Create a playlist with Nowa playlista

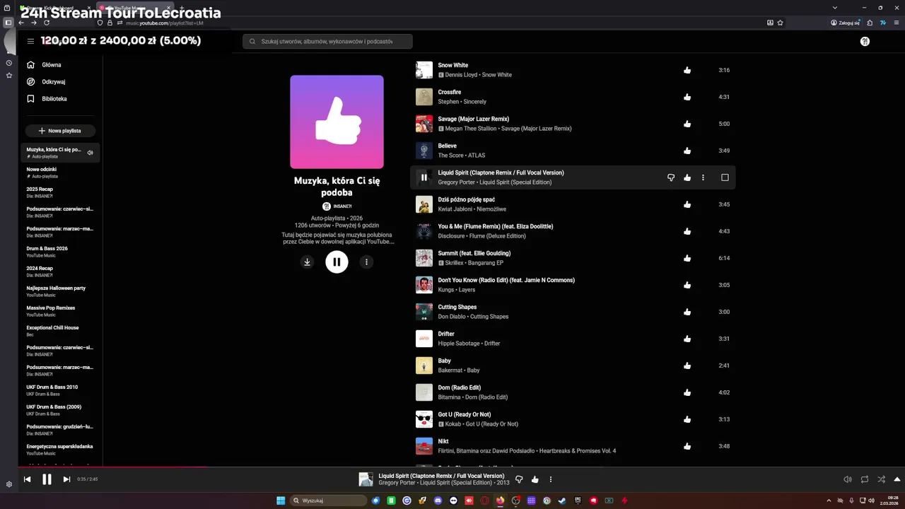(x=60, y=131)
